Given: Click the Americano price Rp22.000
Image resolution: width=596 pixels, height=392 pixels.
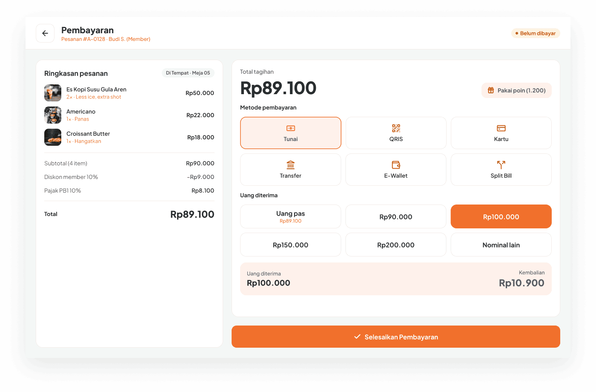Looking at the screenshot, I should tap(200, 115).
